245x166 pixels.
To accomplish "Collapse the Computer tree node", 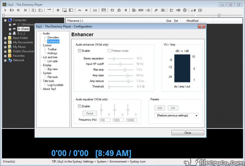I will point(5,20).
